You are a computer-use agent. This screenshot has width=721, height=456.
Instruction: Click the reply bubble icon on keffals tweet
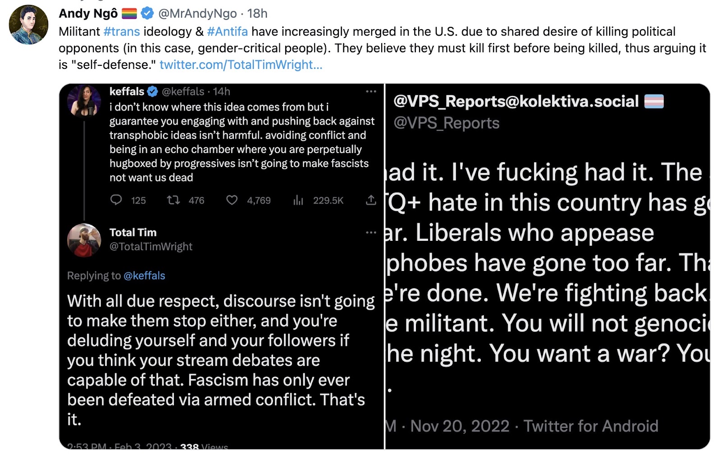[116, 200]
